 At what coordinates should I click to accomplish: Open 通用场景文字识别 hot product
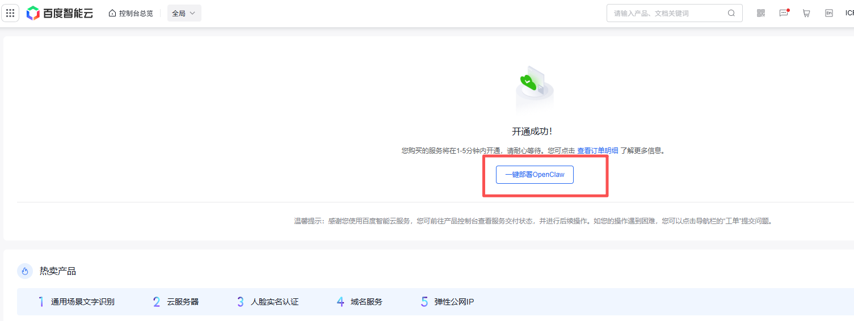click(x=83, y=302)
